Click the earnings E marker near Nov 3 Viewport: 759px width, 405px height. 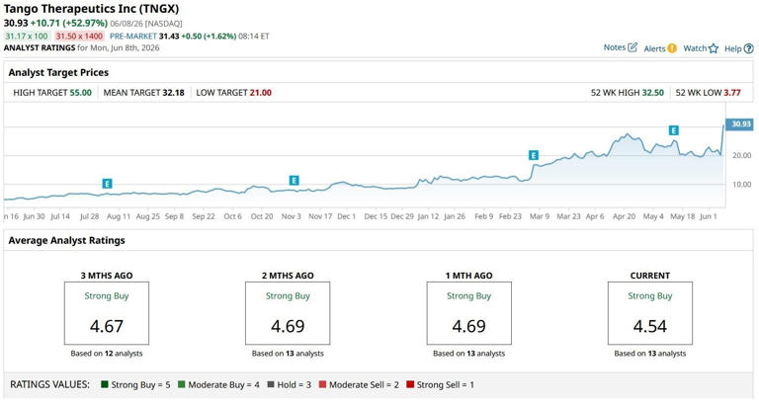point(294,181)
